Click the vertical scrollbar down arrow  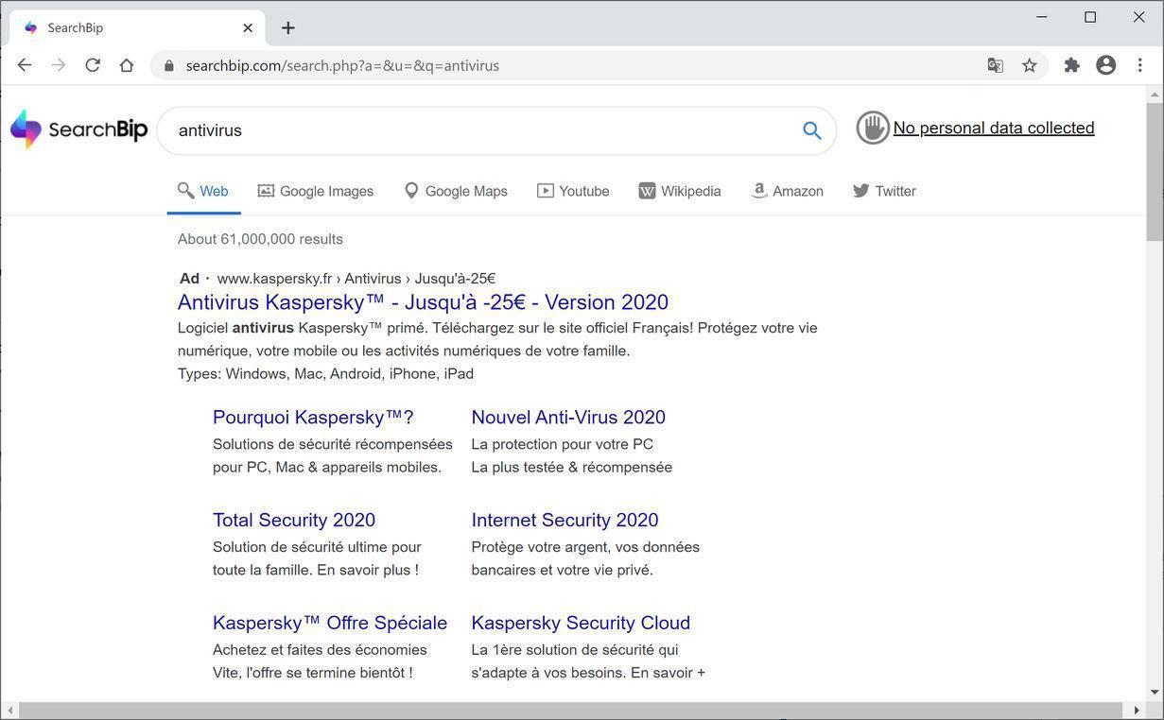1155,693
